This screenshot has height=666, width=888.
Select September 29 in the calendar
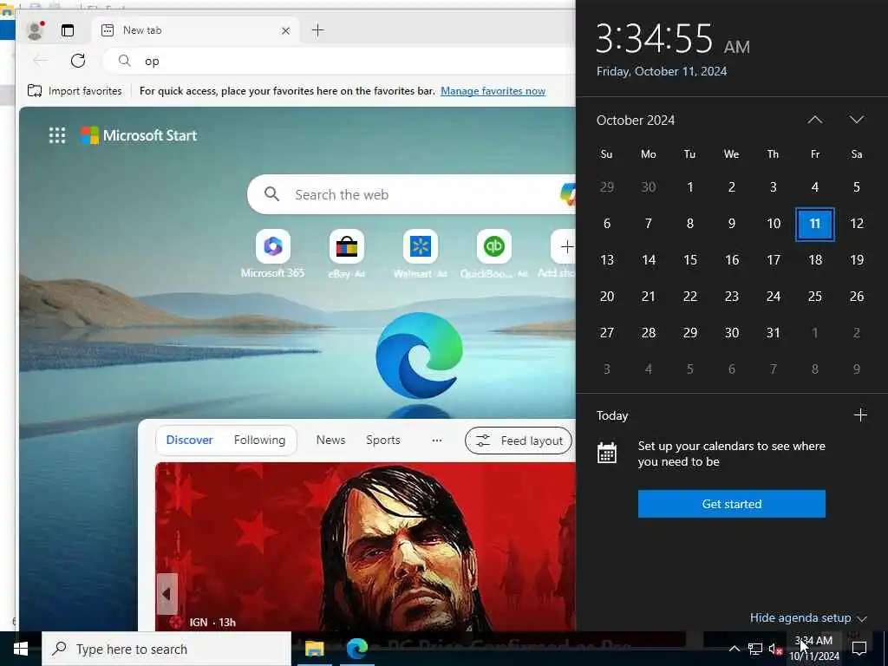(x=606, y=187)
